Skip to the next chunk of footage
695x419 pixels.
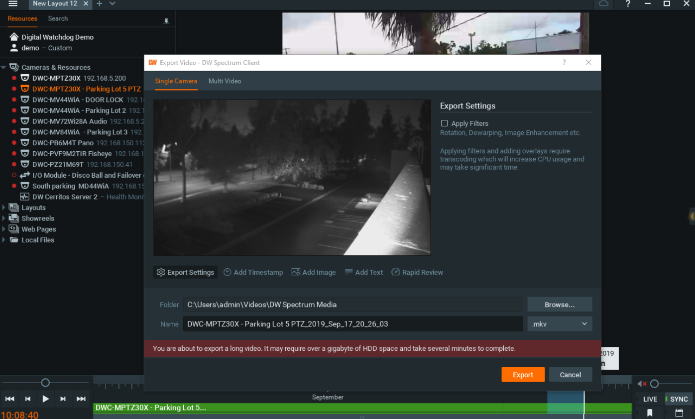[x=81, y=399]
